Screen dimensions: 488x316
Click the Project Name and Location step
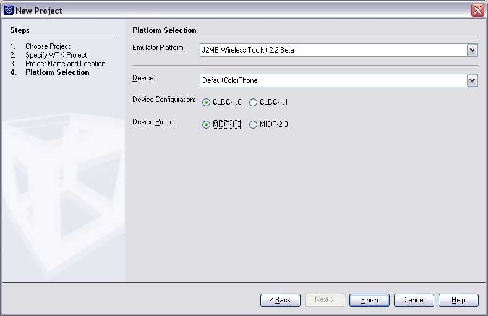[65, 64]
